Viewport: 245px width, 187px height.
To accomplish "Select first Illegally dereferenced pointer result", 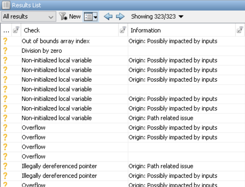I will pyautogui.click(x=59, y=166).
